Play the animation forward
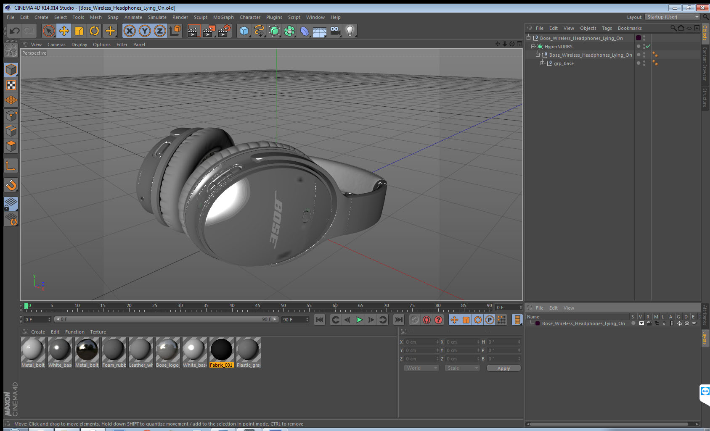Image resolution: width=710 pixels, height=431 pixels. coord(359,320)
